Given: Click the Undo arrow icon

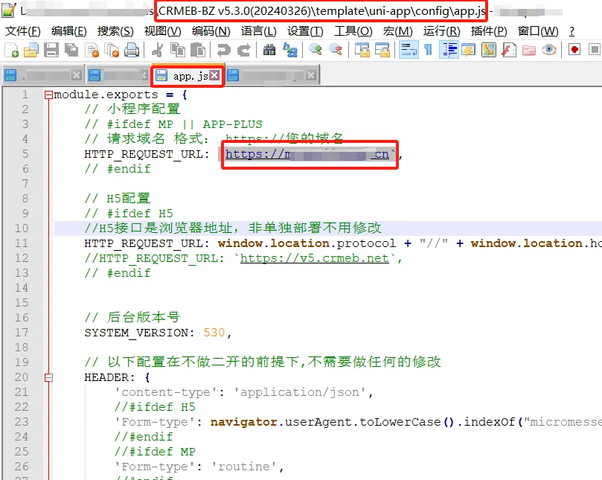Looking at the screenshot, I should point(223,50).
